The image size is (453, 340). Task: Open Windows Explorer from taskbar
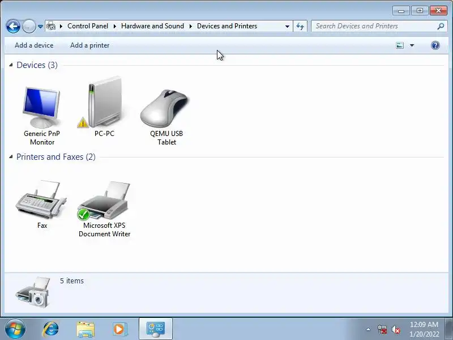(x=86, y=329)
